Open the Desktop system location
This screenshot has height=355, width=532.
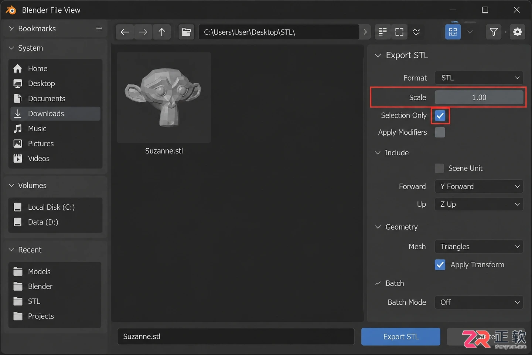(x=55, y=84)
